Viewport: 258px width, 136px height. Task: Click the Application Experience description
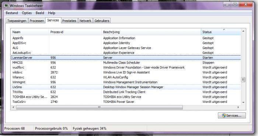click(119, 53)
